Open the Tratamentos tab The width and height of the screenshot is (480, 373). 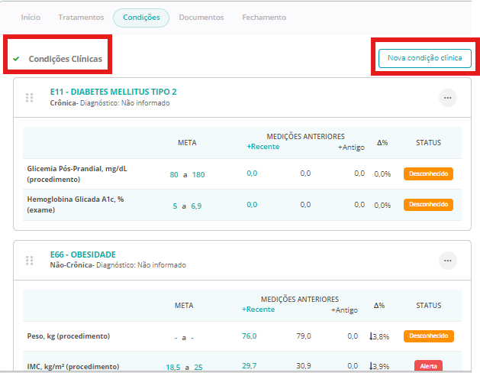coord(81,18)
